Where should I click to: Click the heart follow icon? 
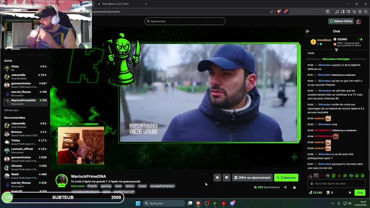(227, 178)
